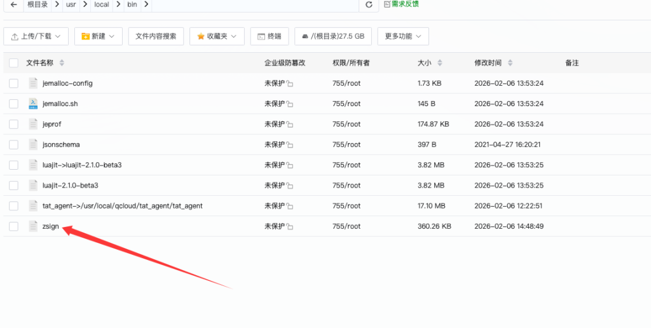Open the 更多功能 dropdown

tap(403, 36)
